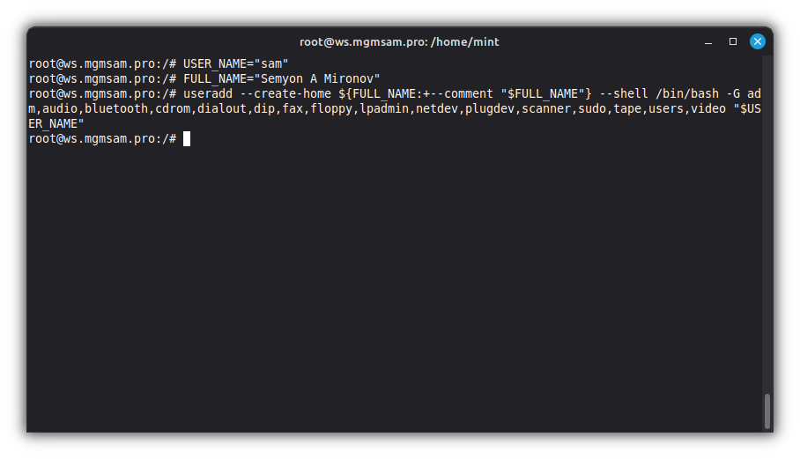Click the USER_NAME="sam" assignment text
This screenshot has width=800, height=459.
[236, 63]
